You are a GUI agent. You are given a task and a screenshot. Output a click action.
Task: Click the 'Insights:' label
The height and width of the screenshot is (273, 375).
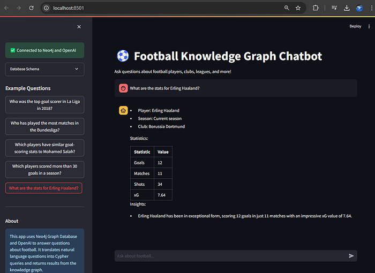138,204
